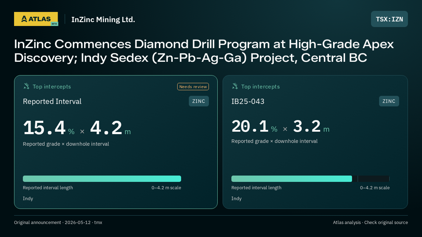Click the Reported Interval length bar
The height and width of the screenshot is (237, 422).
(x=102, y=179)
